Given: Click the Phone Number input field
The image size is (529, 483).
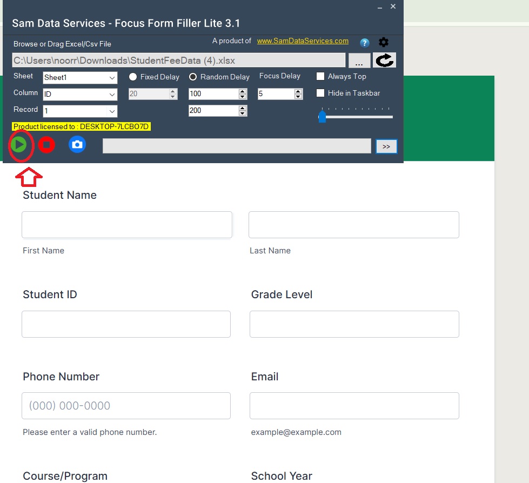Looking at the screenshot, I should tap(126, 406).
